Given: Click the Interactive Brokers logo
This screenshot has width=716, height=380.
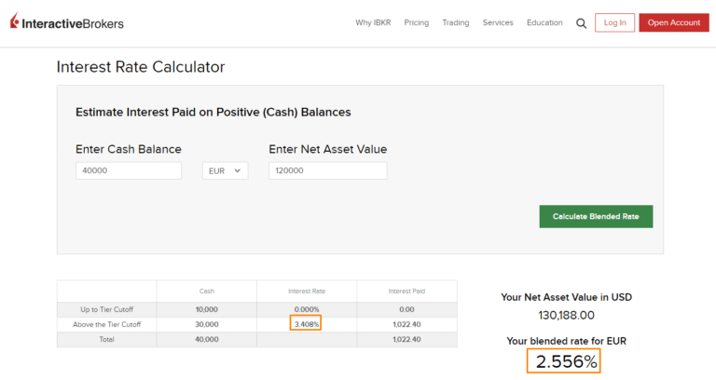Looking at the screenshot, I should click(x=66, y=22).
